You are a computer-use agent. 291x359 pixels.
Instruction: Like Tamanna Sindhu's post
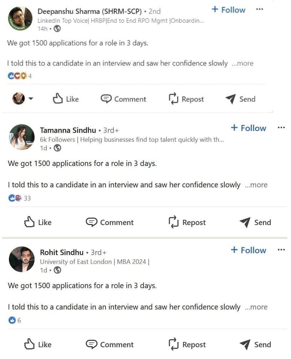tap(38, 223)
